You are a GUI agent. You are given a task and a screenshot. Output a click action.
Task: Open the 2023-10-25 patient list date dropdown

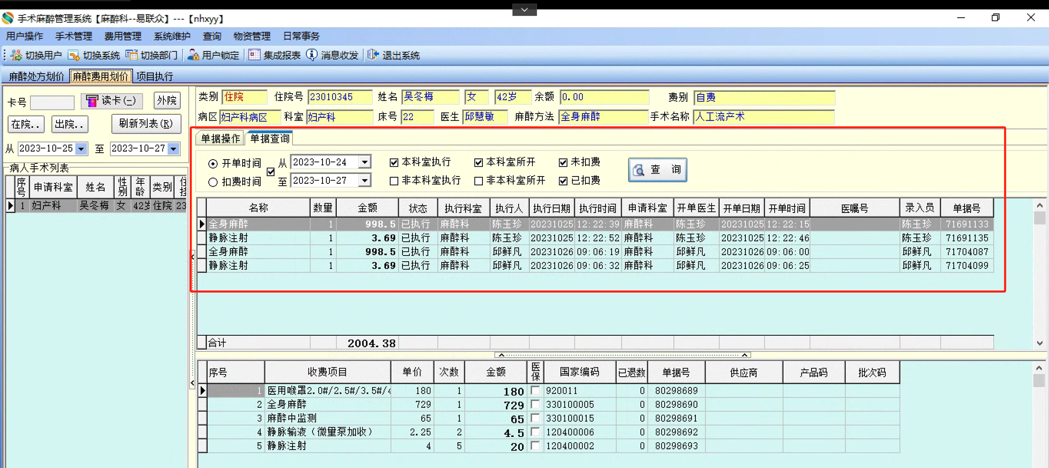coord(82,149)
